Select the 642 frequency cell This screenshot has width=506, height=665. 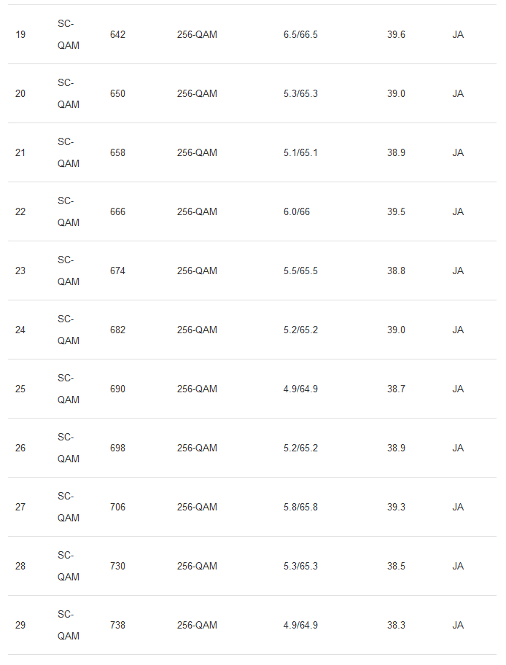(117, 34)
